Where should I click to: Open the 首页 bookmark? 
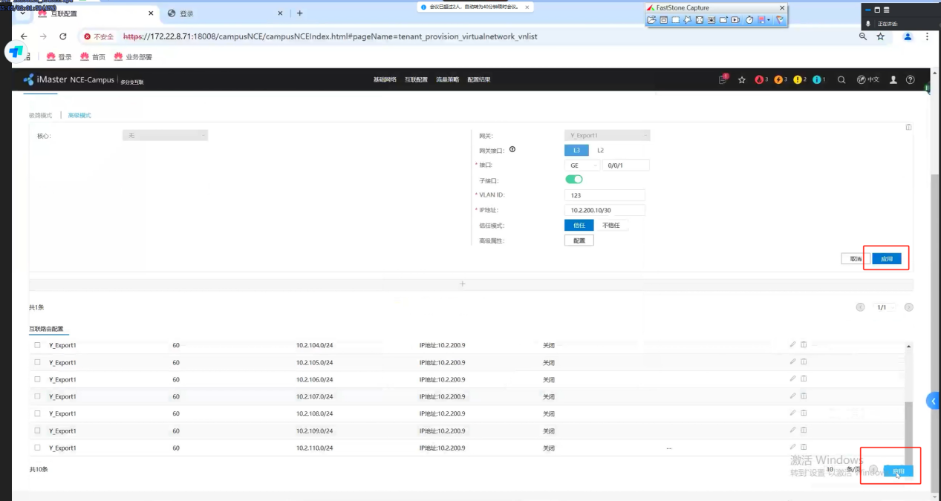click(93, 56)
